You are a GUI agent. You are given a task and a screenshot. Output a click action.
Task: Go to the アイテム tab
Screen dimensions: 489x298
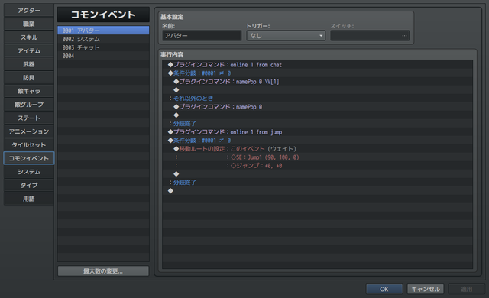(x=29, y=50)
